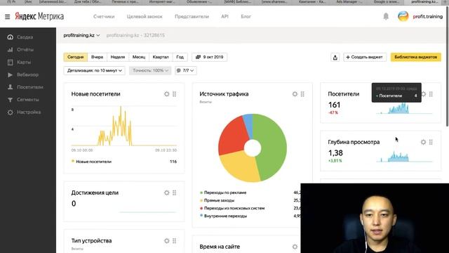449x253 pixels.
Task: Click the presenter webcam video thumbnail
Action: [x=375, y=219]
